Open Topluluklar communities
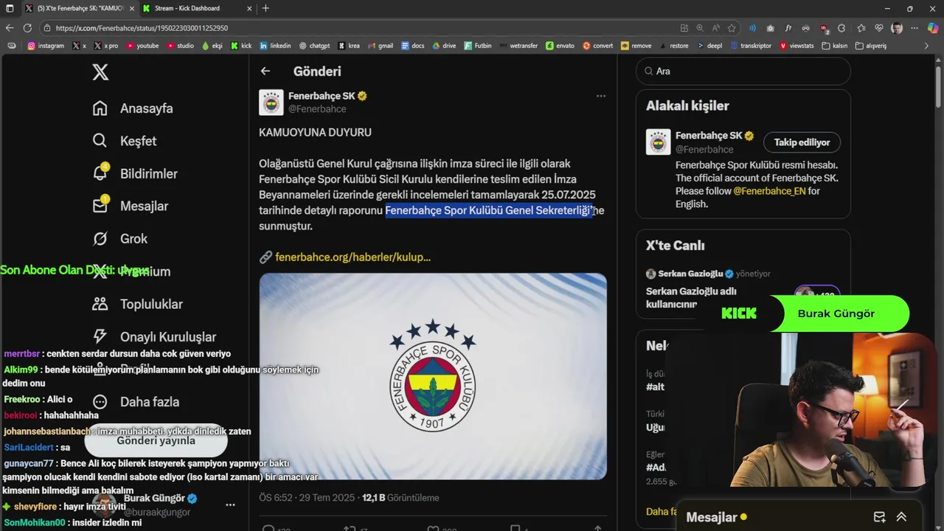 137,304
